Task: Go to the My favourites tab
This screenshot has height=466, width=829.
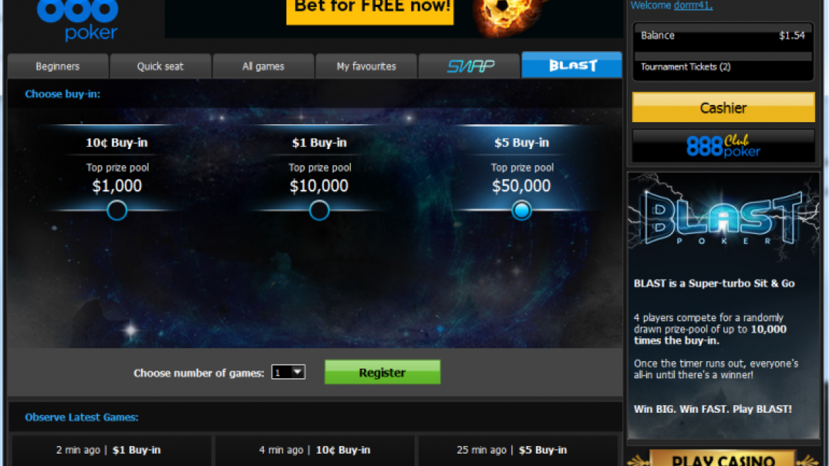Action: tap(366, 66)
